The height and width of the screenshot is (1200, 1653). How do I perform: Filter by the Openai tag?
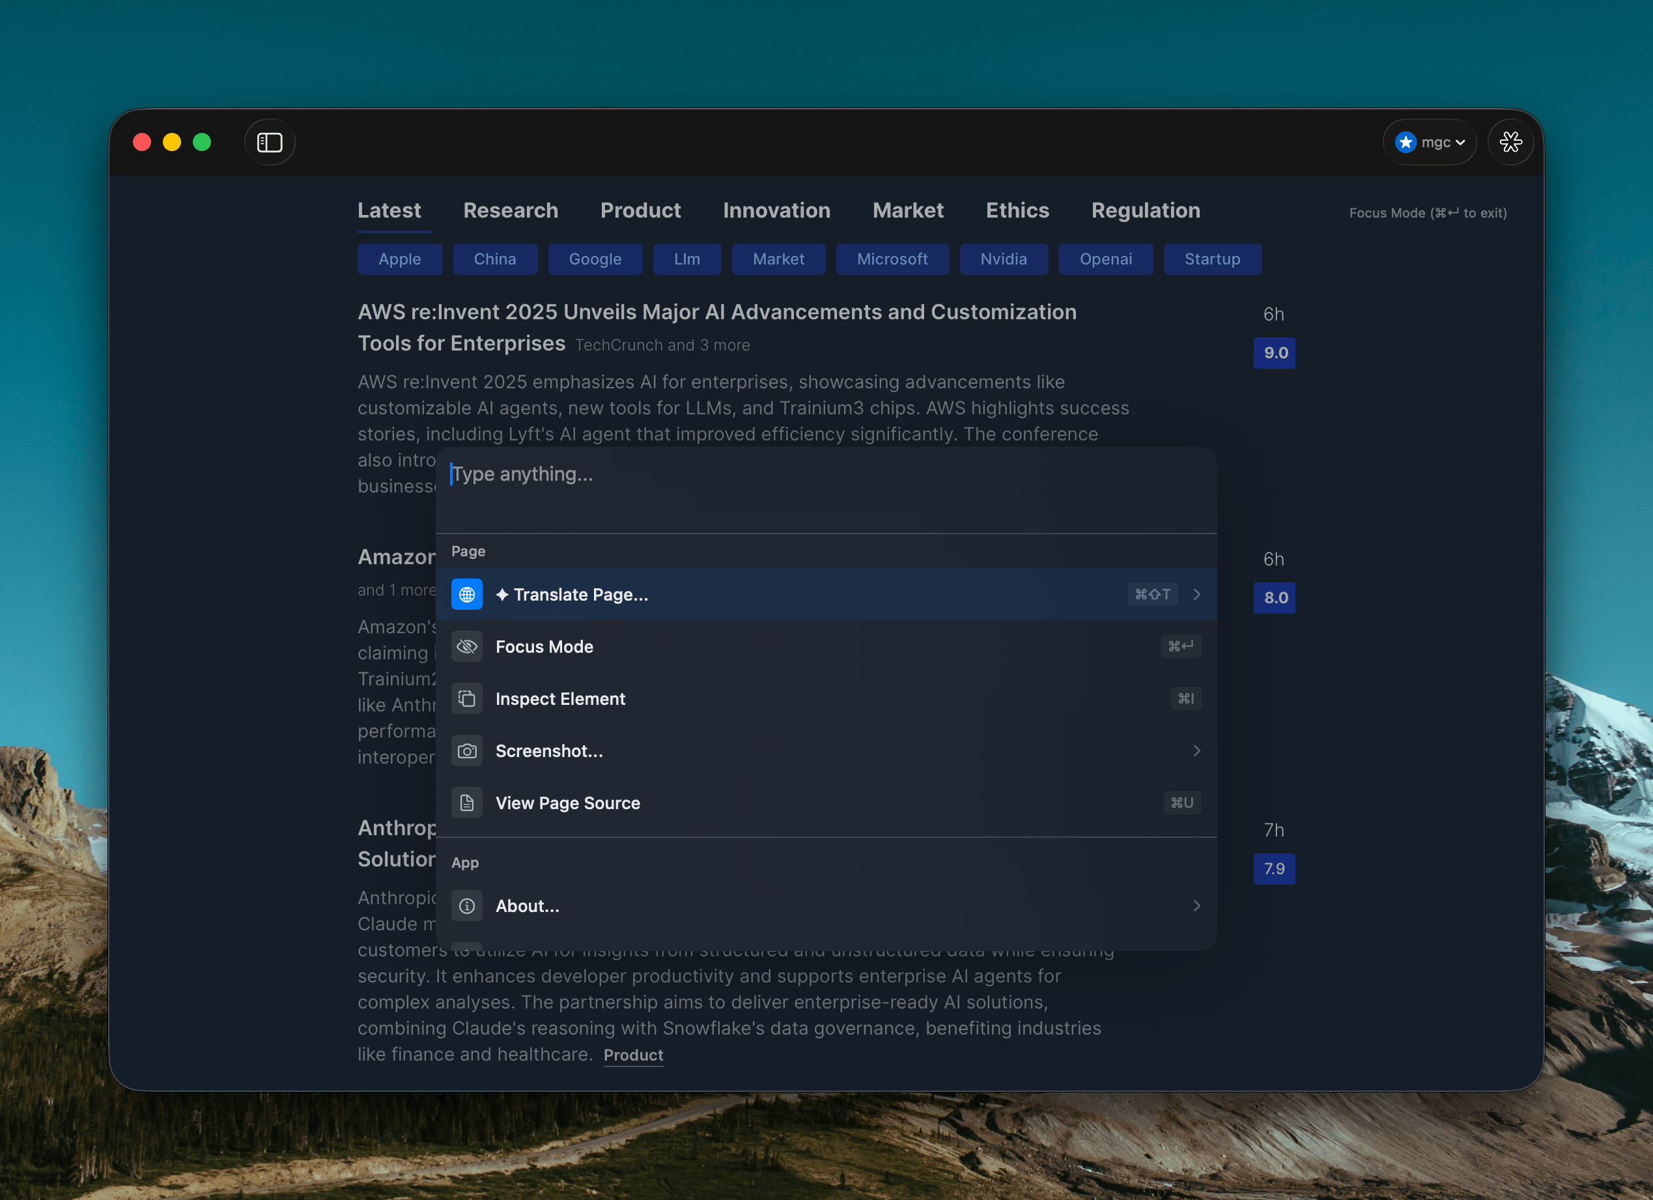click(x=1105, y=259)
